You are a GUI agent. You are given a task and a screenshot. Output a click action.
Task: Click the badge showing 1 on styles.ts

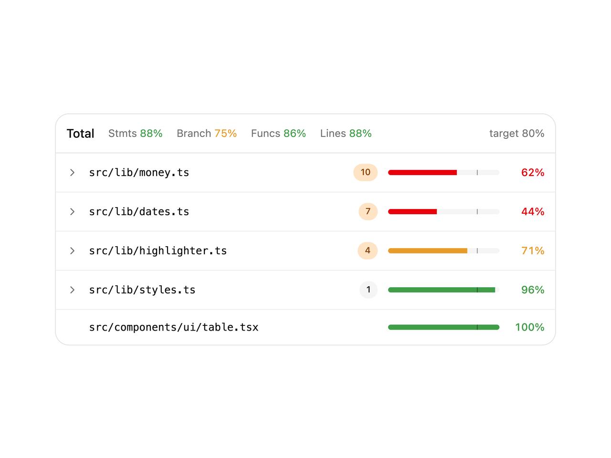369,290
